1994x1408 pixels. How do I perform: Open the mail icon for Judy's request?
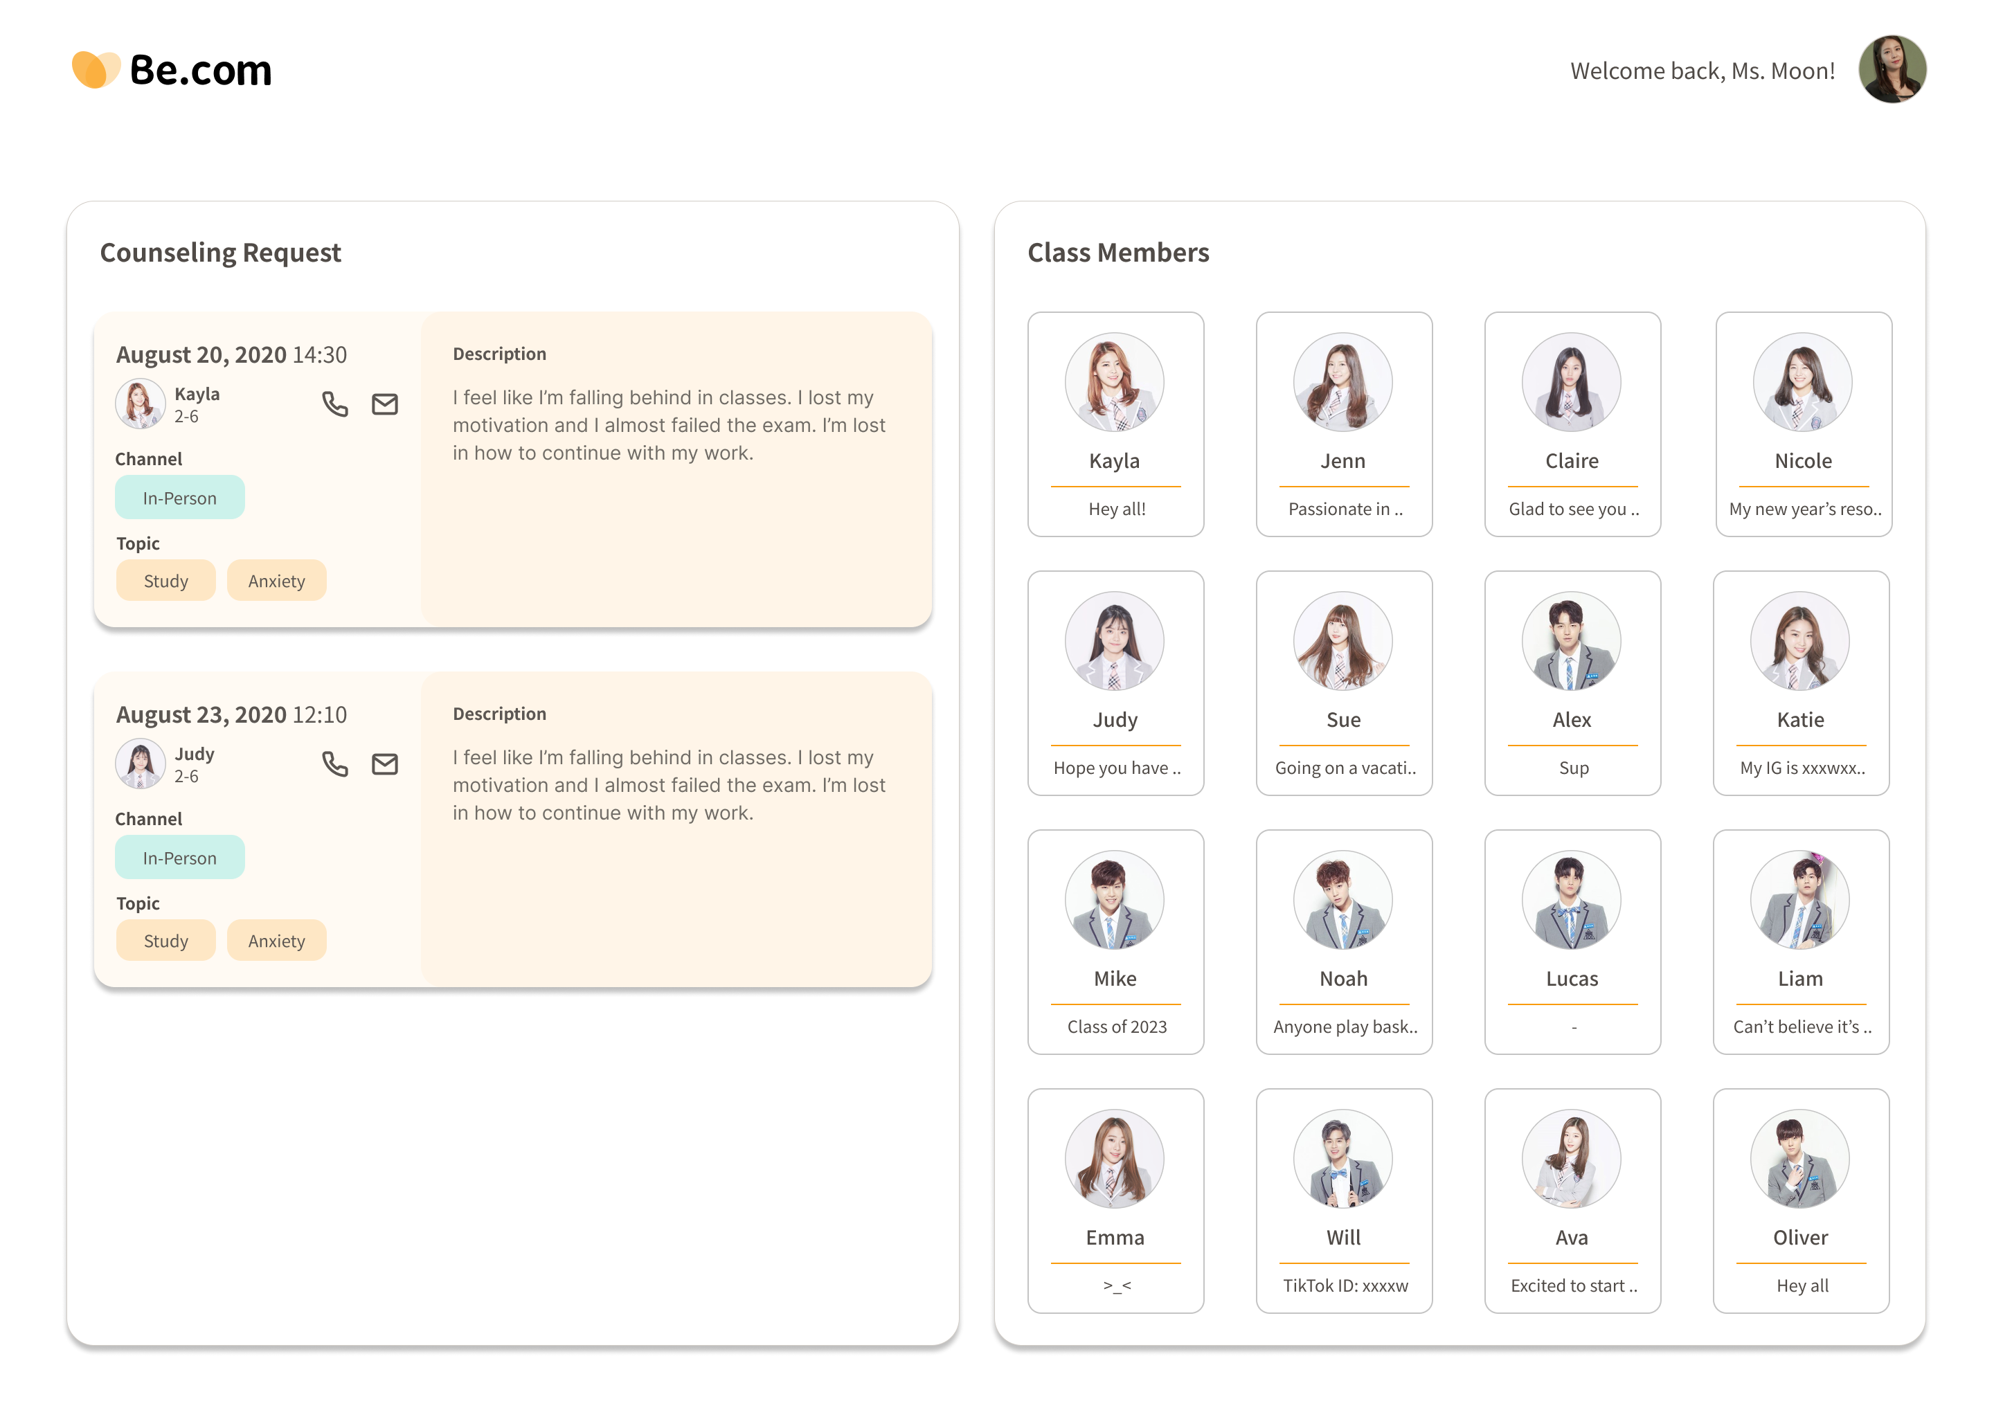pyautogui.click(x=385, y=764)
